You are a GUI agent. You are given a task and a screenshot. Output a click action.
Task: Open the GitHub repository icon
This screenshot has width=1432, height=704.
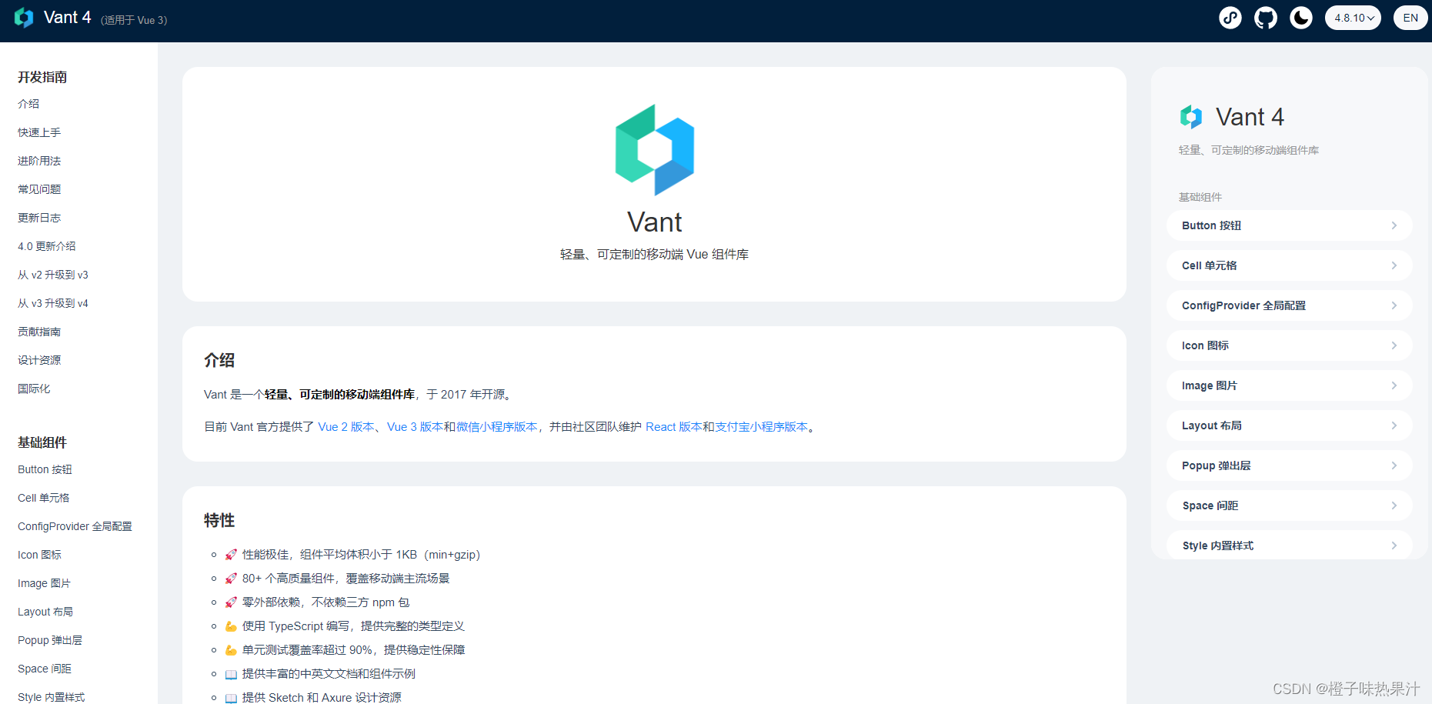tap(1266, 18)
